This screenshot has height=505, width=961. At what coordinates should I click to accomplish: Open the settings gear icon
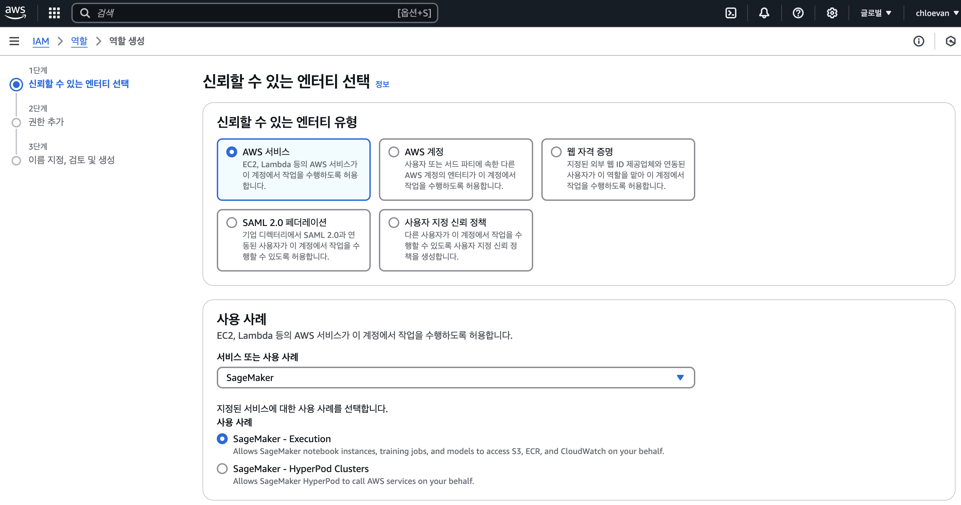[832, 13]
